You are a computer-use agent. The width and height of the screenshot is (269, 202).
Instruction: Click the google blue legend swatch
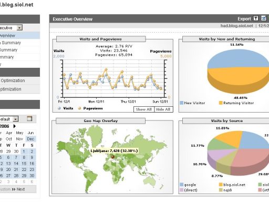point(182,185)
